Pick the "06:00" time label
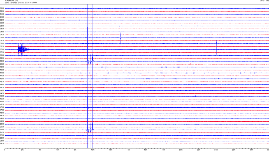The width and height of the screenshot is (269, 151). pyautogui.click(x=2, y=44)
